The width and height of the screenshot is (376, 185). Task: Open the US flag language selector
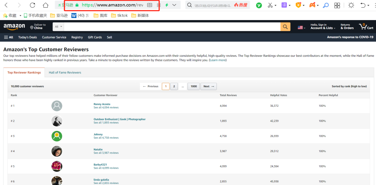pos(301,27)
